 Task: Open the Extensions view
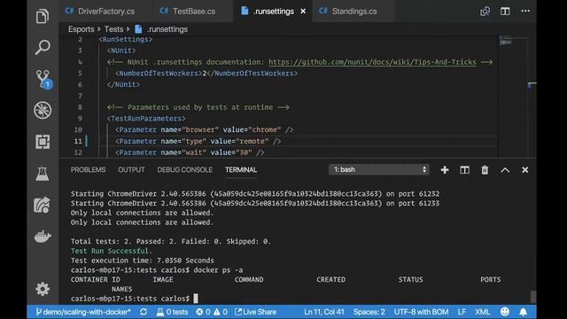pyautogui.click(x=43, y=142)
